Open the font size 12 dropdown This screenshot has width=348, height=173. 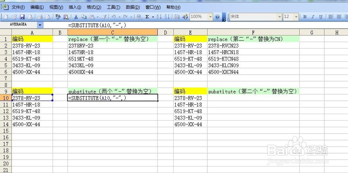tap(296, 17)
